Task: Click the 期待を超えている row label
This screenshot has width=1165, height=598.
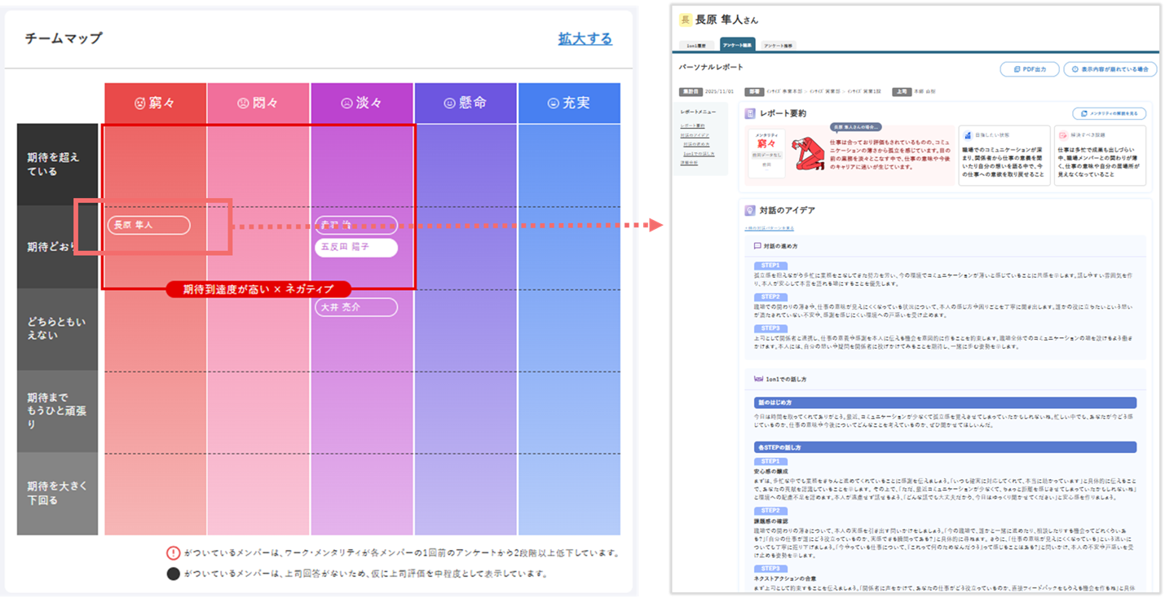Action: pos(58,165)
